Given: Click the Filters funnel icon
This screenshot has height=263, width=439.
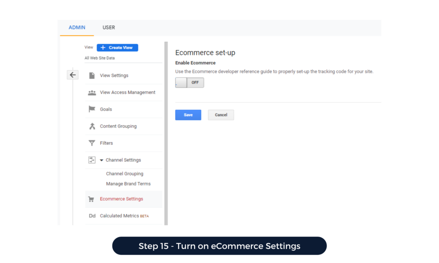Looking at the screenshot, I should pyautogui.click(x=92, y=143).
